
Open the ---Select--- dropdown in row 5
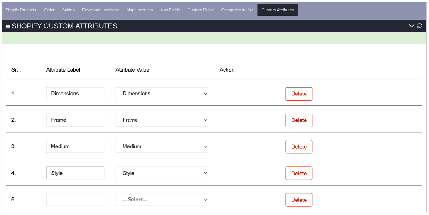[x=162, y=200]
